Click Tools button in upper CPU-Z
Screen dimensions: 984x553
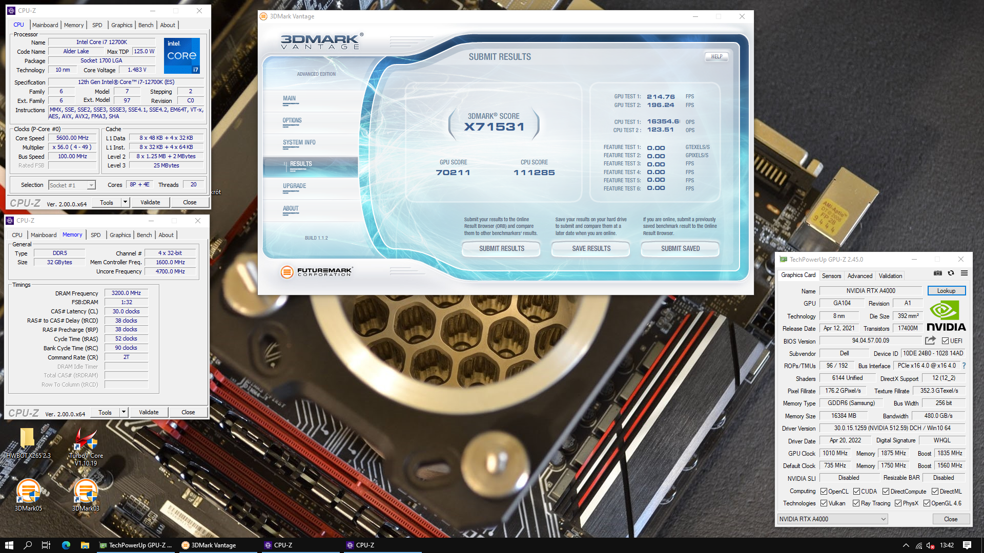pos(107,202)
